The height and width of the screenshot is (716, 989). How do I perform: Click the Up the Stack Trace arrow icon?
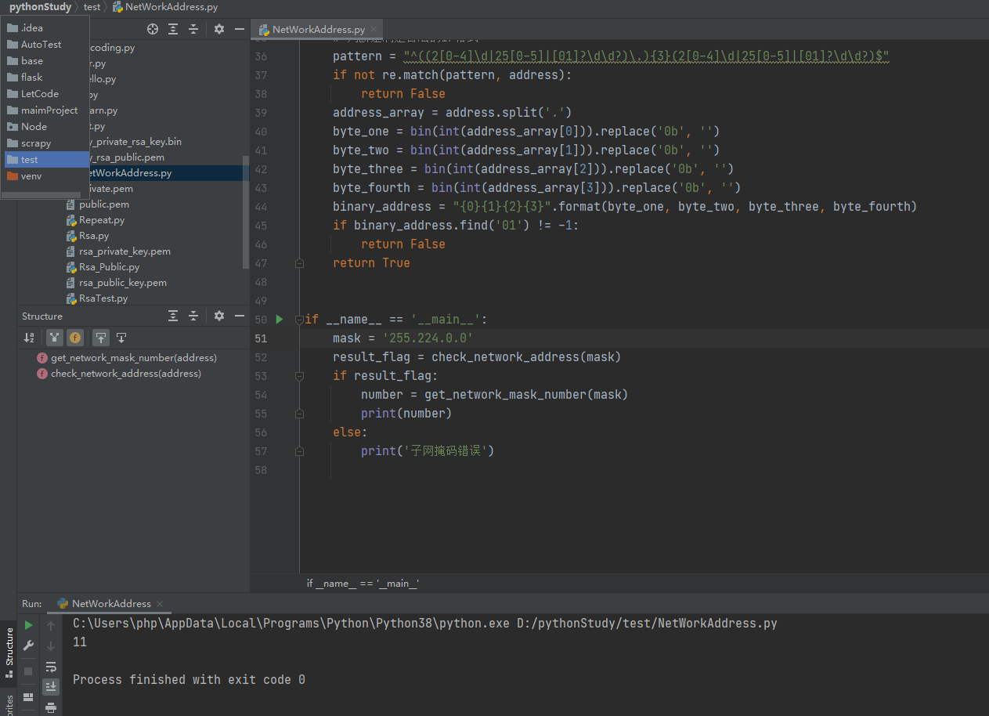pos(51,624)
